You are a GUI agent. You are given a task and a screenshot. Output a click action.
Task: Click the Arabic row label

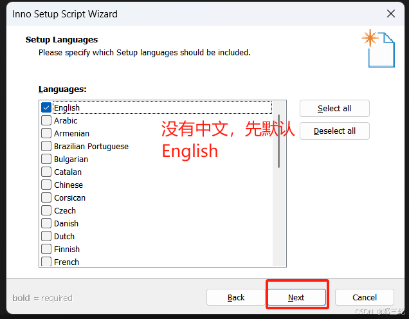66,121
